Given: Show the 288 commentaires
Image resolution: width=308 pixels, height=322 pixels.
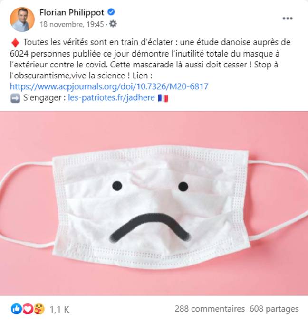Looking at the screenshot, I should point(210,309).
